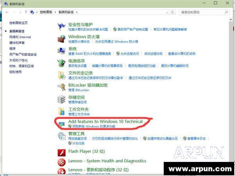Click the Lenovo update and drivers icon
This screenshot has width=235, height=176.
[x=61, y=171]
